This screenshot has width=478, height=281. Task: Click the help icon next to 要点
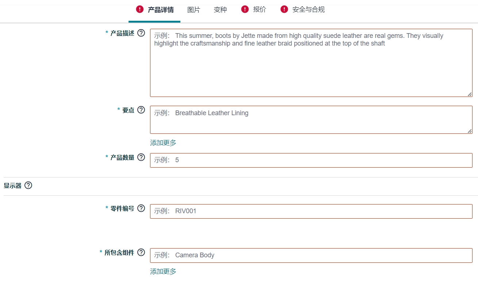tap(141, 110)
